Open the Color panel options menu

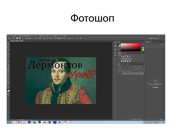[144, 42]
